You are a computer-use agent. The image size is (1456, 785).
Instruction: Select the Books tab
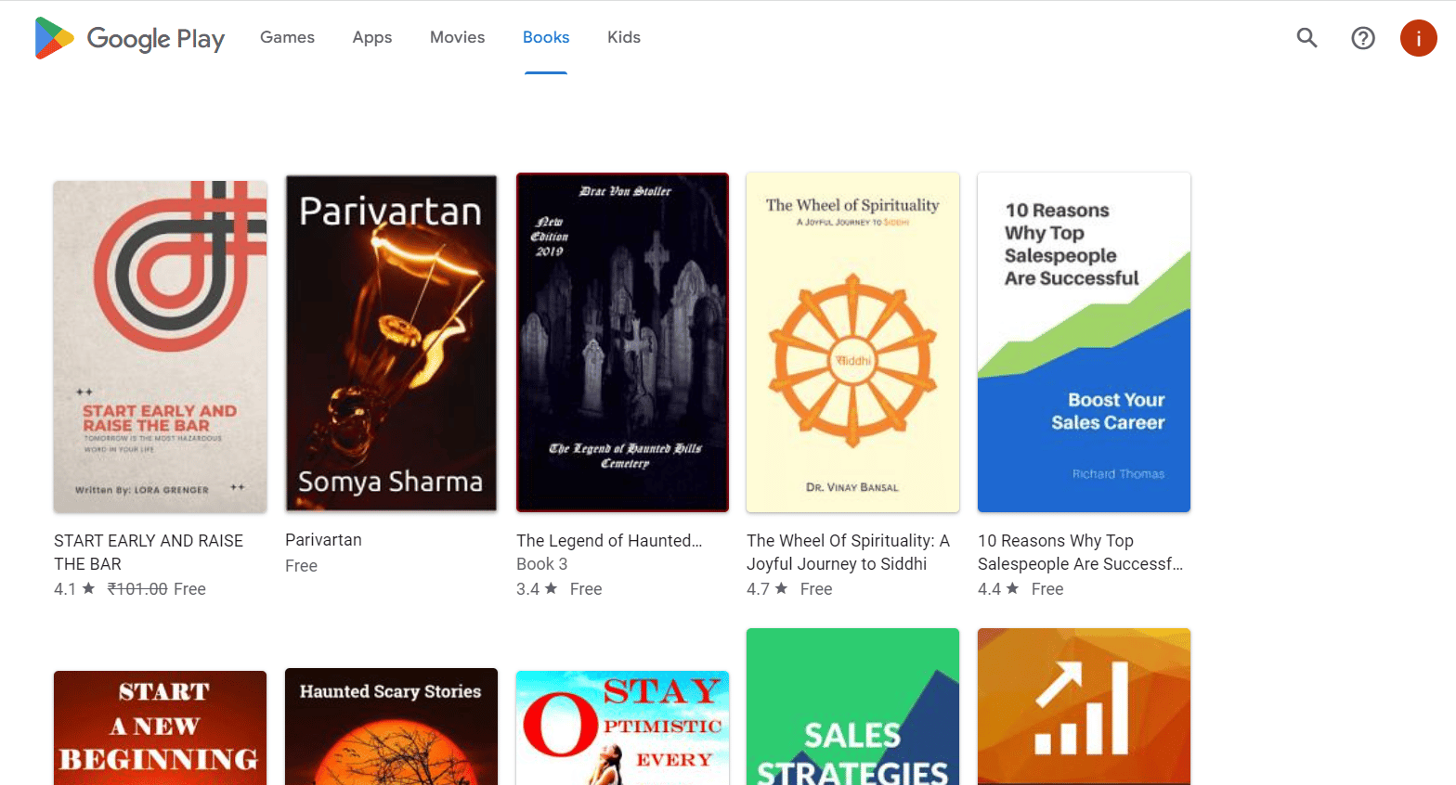(x=546, y=37)
